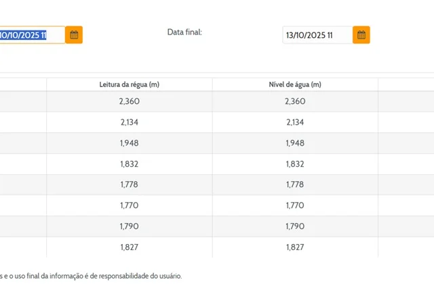
Task: Select the 1,790 reading under Leitura da régua
Action: 129,226
